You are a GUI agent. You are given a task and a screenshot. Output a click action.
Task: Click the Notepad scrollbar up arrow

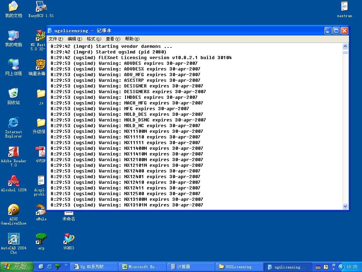345,46
